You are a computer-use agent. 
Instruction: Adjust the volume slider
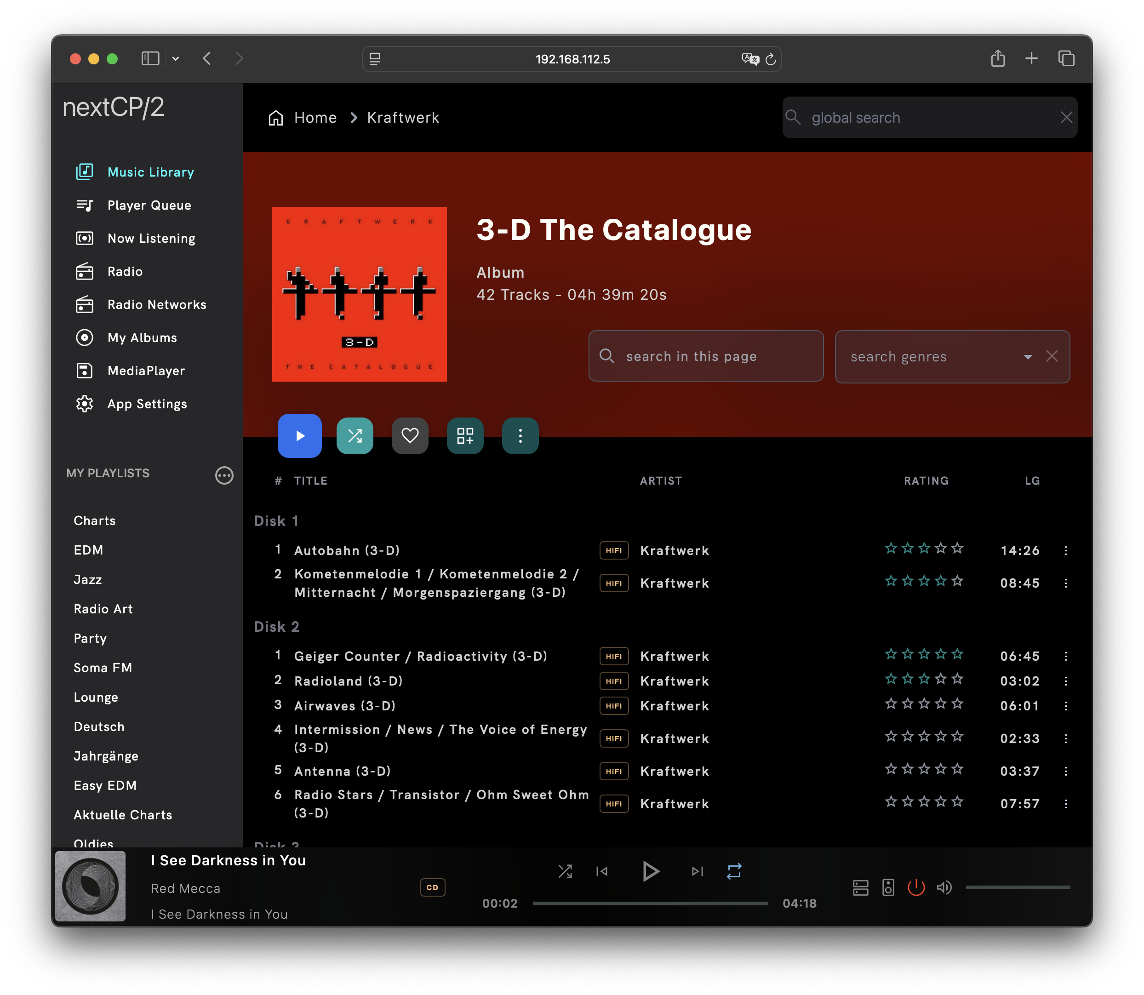point(1018,887)
